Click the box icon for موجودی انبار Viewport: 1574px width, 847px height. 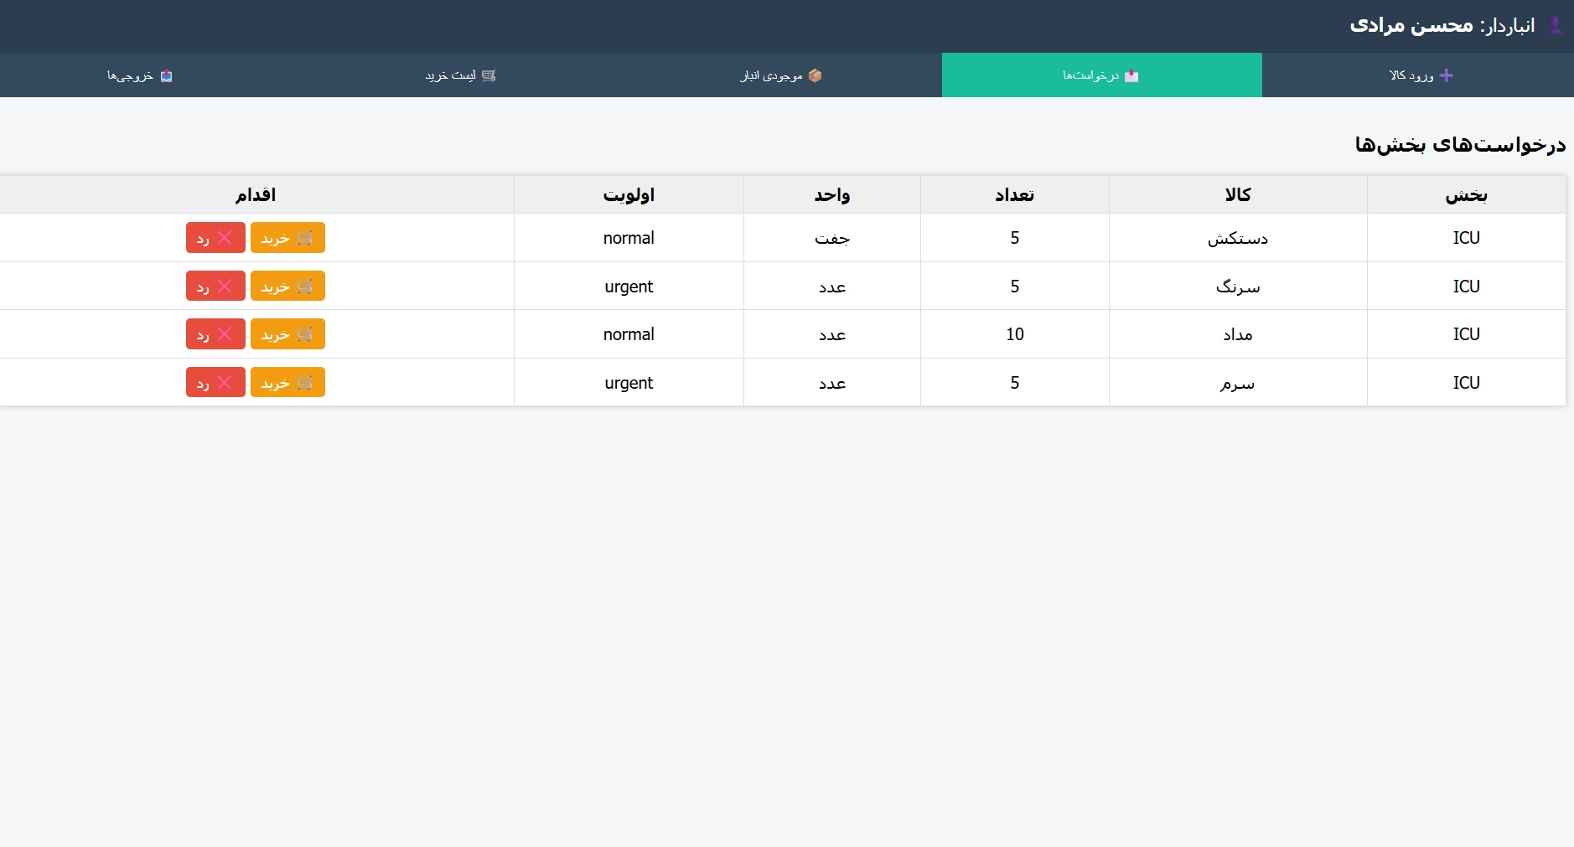click(815, 75)
